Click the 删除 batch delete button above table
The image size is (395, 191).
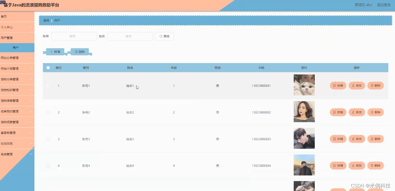coord(80,52)
